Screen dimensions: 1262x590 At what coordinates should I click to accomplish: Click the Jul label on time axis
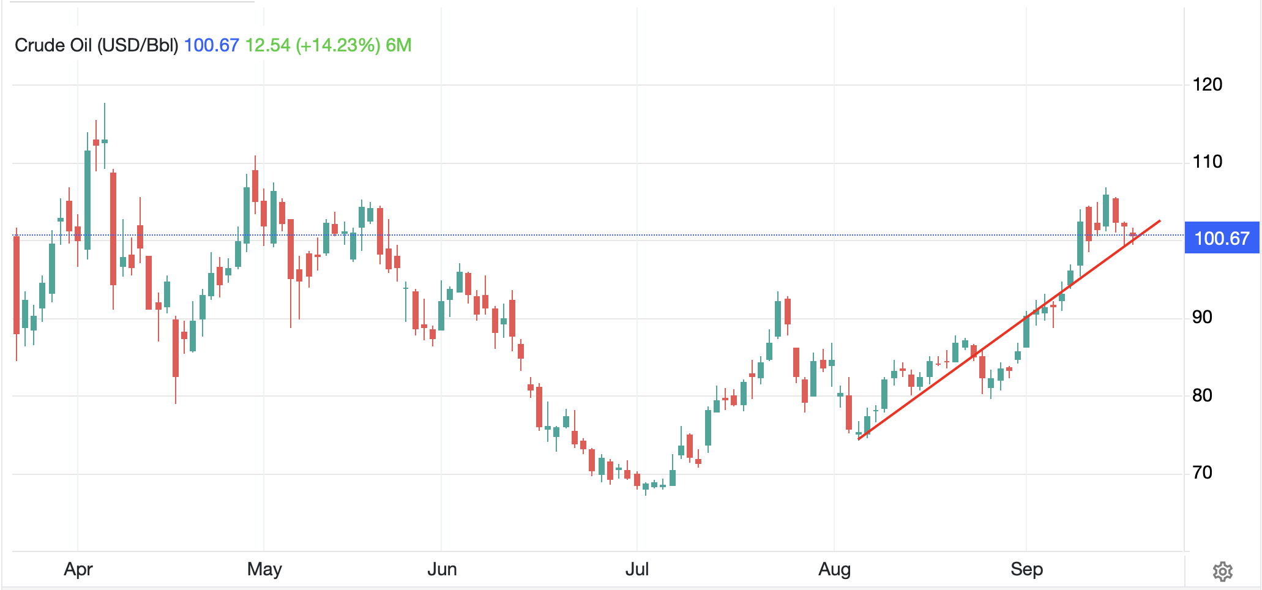[x=637, y=569]
